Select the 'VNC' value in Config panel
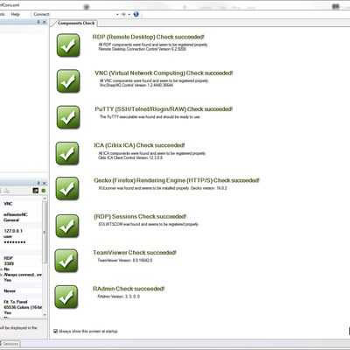The image size is (350, 350). tap(8, 204)
